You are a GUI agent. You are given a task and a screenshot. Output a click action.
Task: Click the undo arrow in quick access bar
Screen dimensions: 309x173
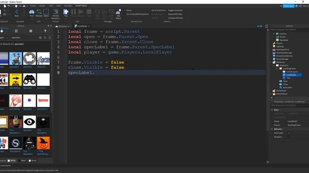pyautogui.click(x=9, y=6)
